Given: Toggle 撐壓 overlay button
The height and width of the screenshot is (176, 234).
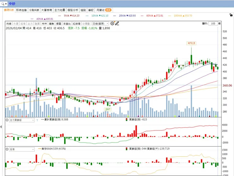Looking at the screenshot, I should point(58,24).
